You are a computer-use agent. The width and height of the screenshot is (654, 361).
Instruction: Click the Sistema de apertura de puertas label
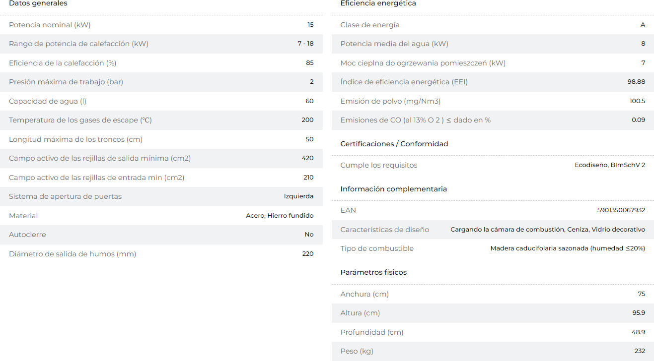click(x=65, y=196)
